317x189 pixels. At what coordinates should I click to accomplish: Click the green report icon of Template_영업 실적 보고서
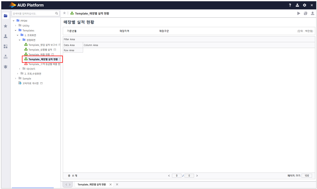(26, 45)
